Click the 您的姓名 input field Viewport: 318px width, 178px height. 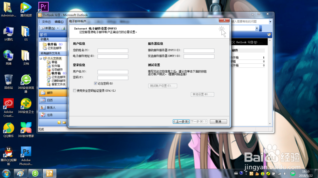(113, 50)
